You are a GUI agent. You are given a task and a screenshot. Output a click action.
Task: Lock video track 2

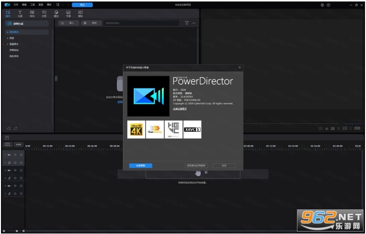pos(21,170)
